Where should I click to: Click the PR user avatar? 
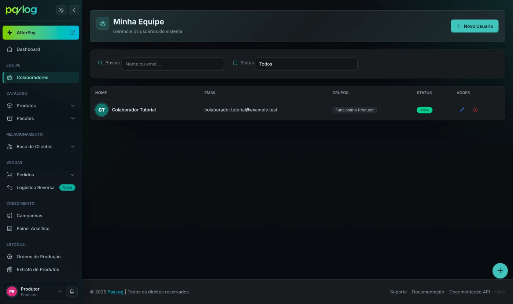(x=12, y=292)
